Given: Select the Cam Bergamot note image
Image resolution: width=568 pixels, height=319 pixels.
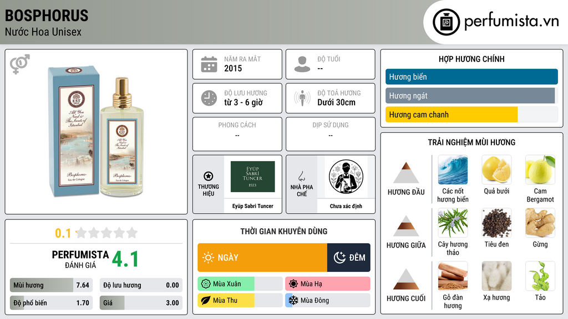Looking at the screenshot, I should (x=540, y=169).
